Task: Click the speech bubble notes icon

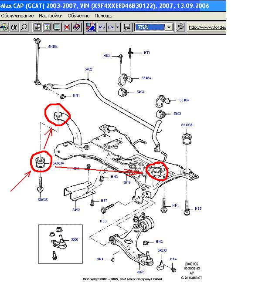Action: pyautogui.click(x=127, y=27)
